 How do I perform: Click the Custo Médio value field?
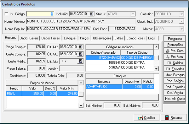pyautogui.click(x=37, y=61)
